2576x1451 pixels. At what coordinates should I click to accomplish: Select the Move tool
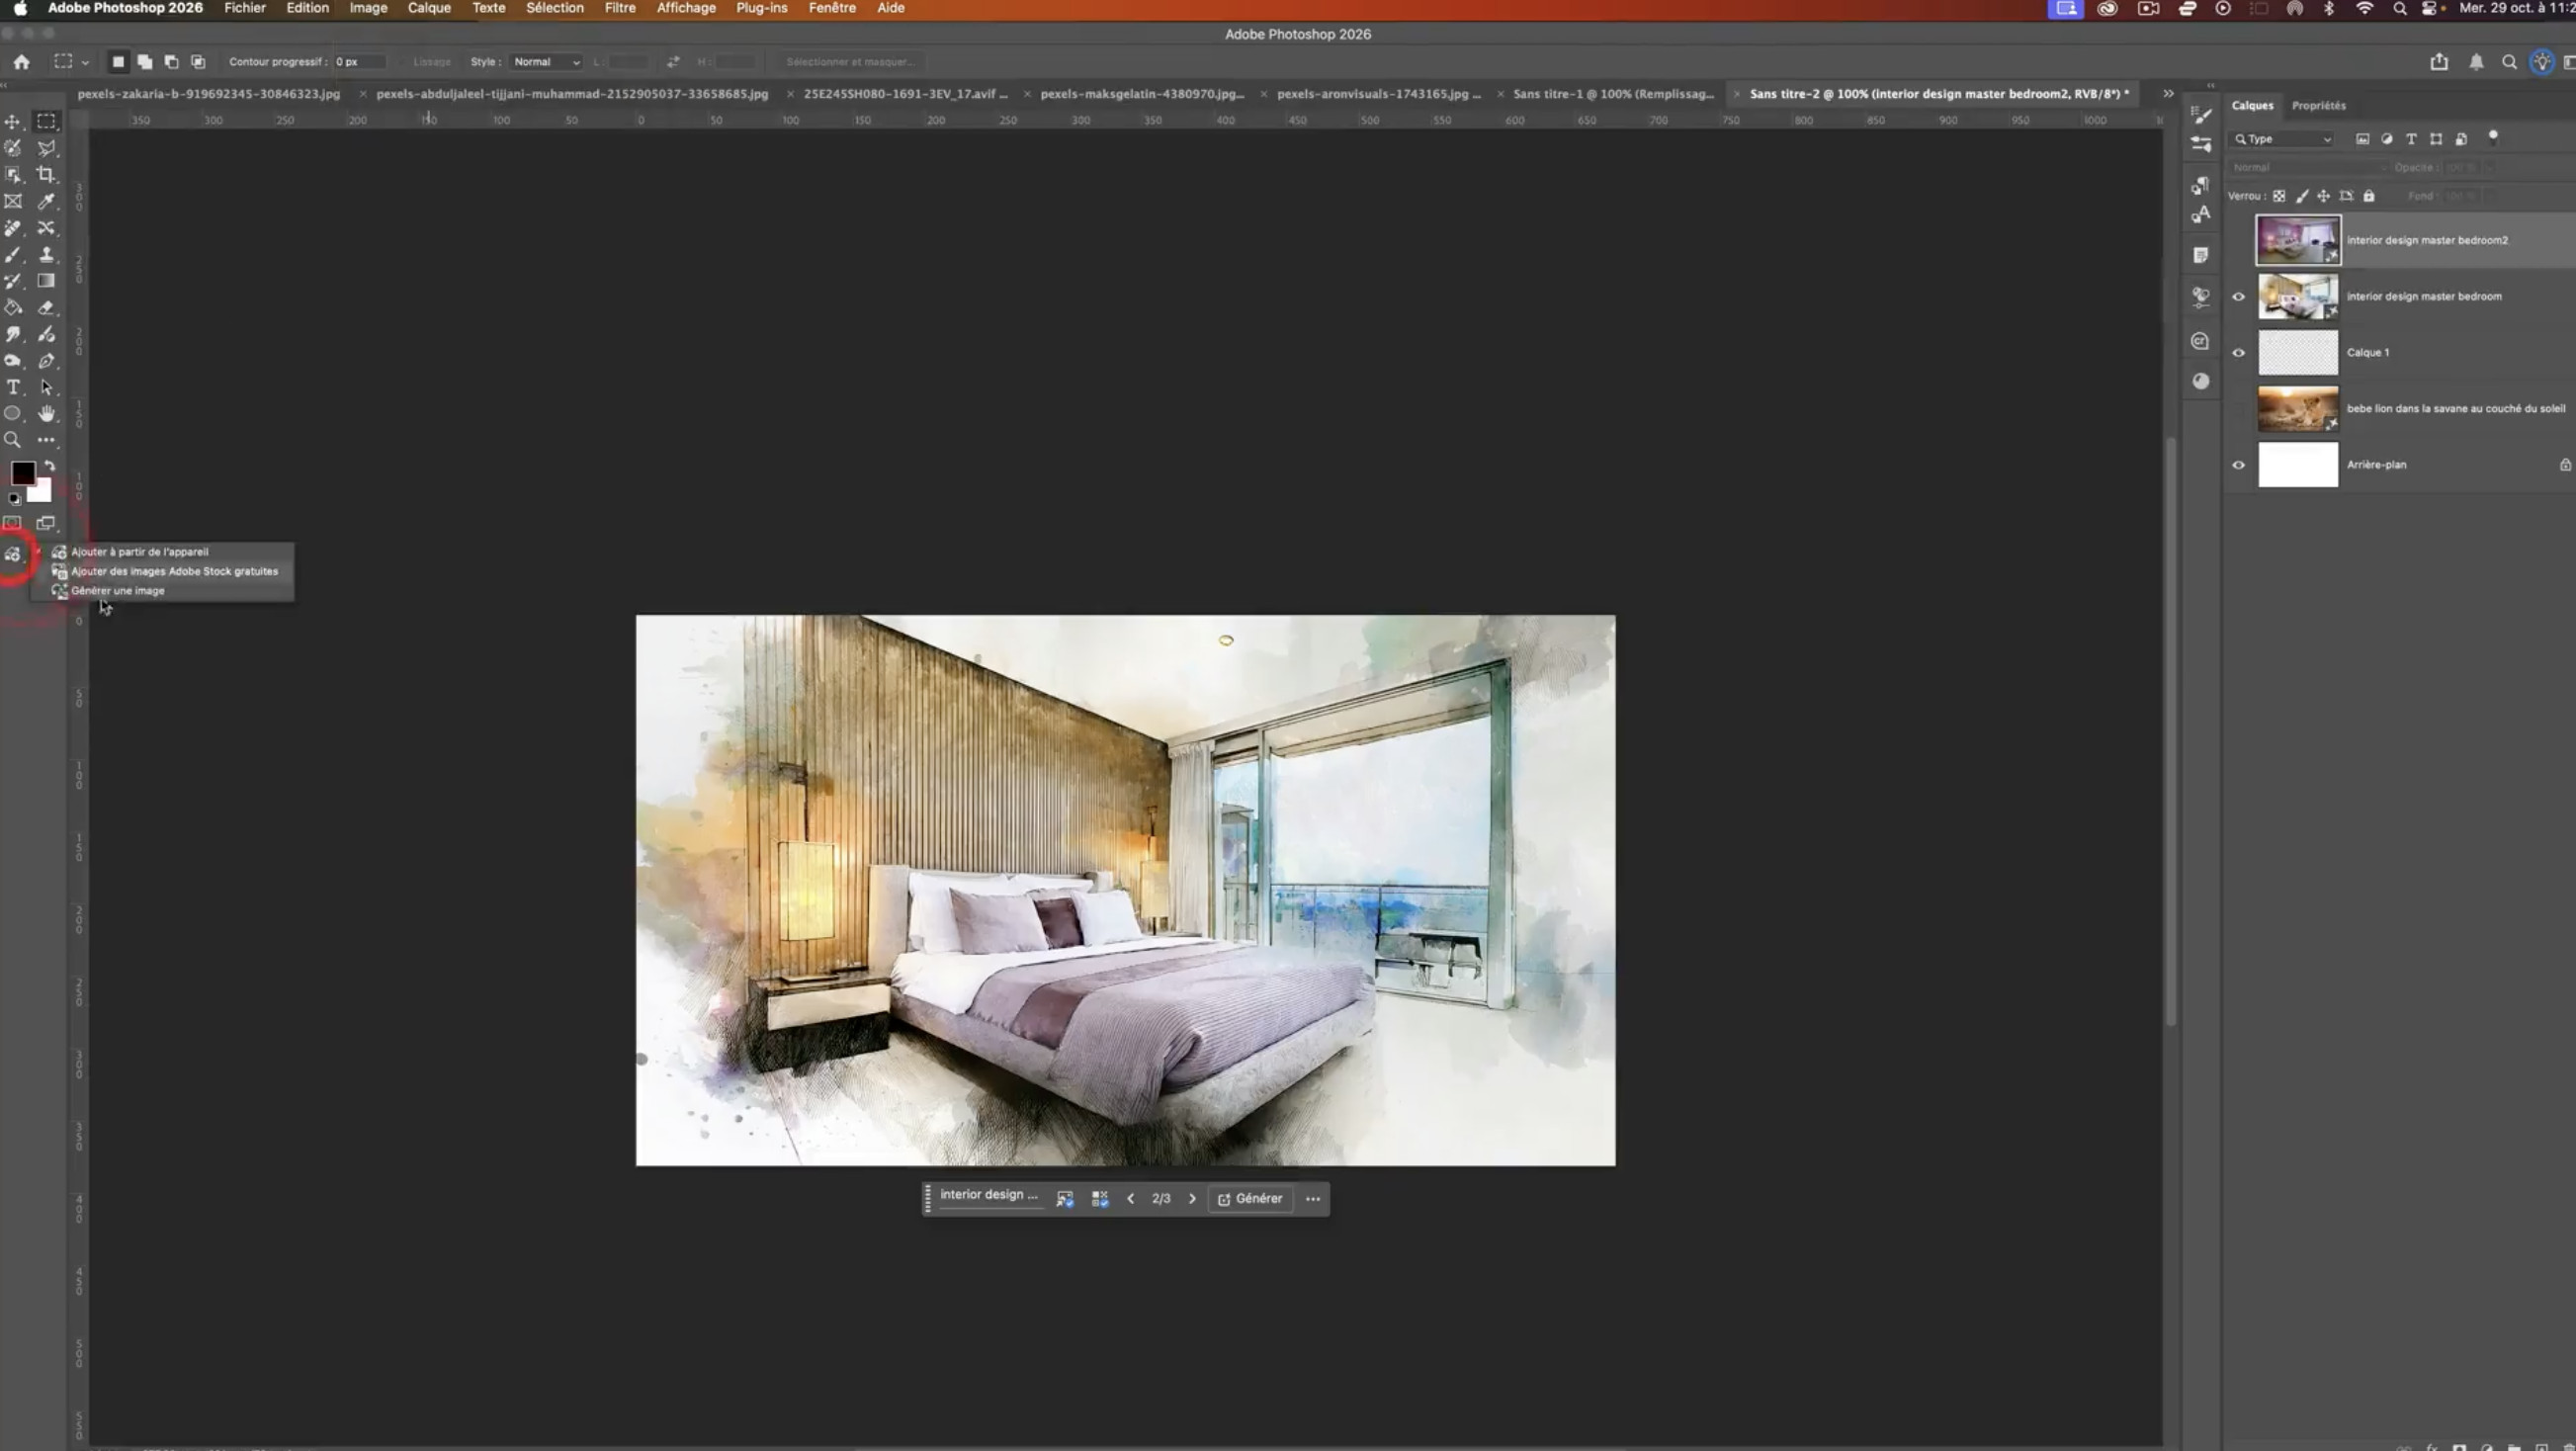[13, 121]
